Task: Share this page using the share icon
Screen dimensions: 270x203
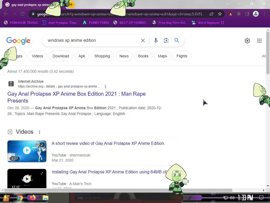Action: click(x=211, y=14)
